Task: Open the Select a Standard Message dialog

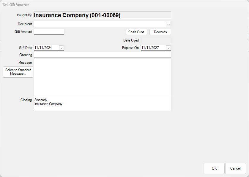Action: pos(18,72)
